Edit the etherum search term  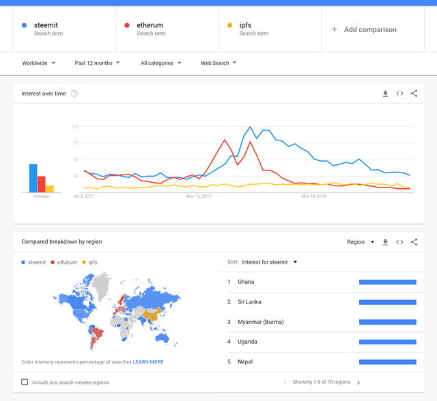167,29
